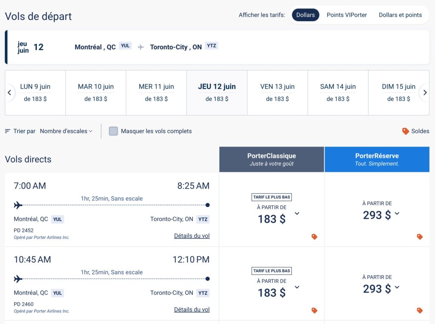Select the MER 11 juin date tab
The image size is (435, 324).
(x=156, y=93)
